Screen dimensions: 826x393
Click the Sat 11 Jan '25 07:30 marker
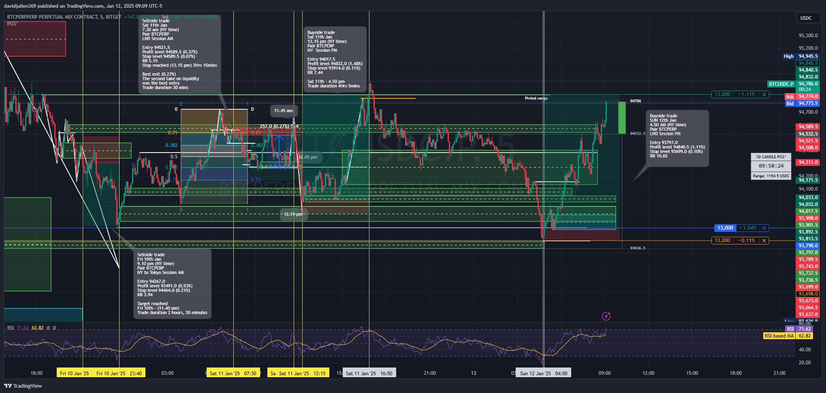tap(233, 373)
